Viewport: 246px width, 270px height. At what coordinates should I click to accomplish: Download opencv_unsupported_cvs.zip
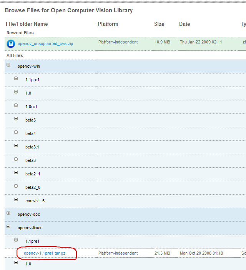[45, 43]
